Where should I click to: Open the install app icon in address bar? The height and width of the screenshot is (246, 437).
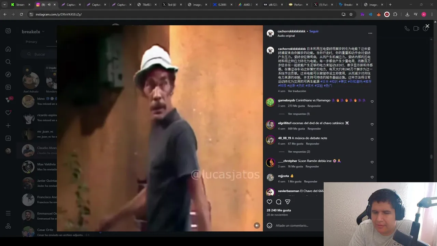point(343,14)
